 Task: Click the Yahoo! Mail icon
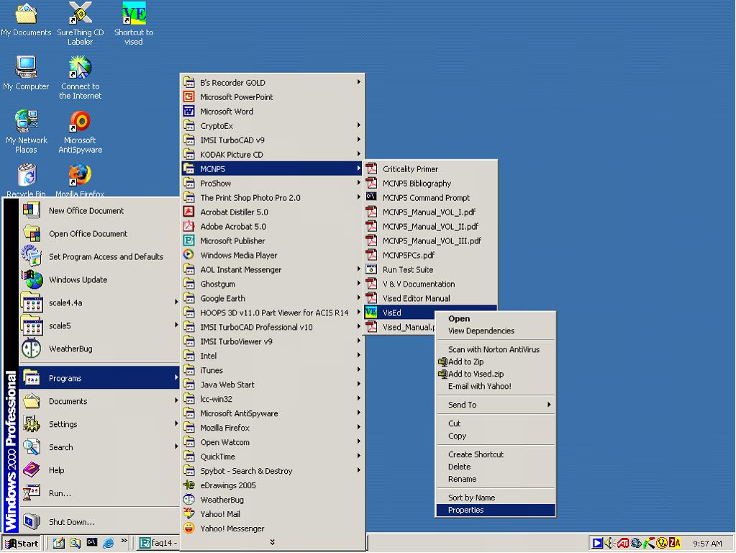pos(188,513)
